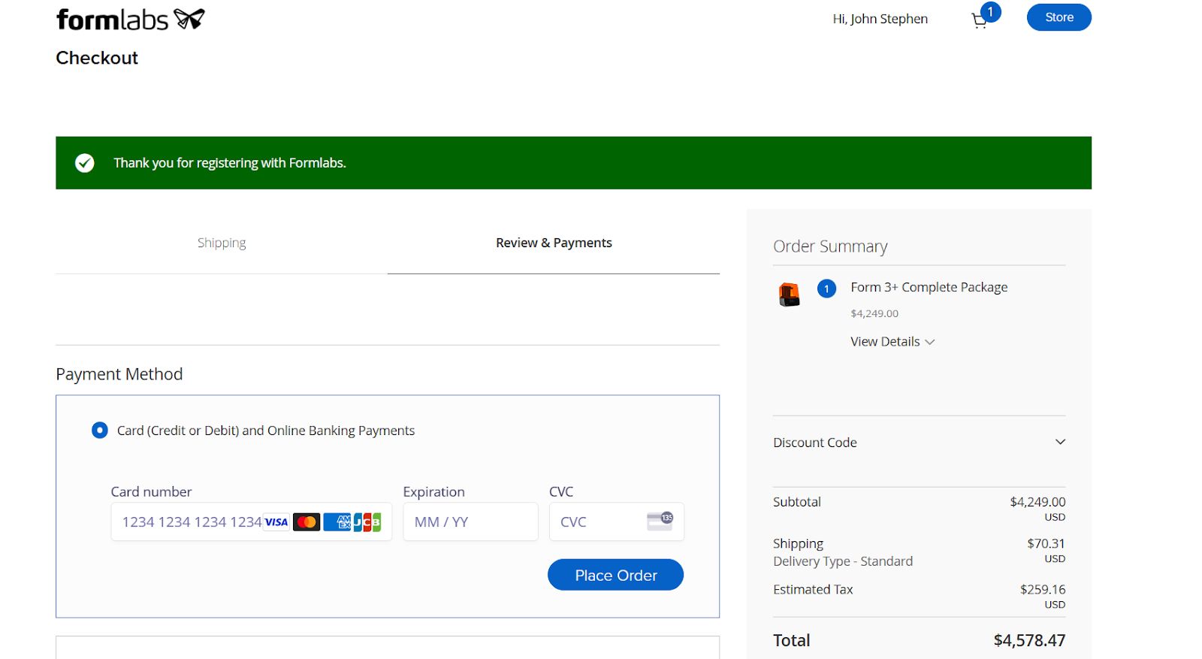
Task: Click the Mastercard logo
Action: [x=307, y=522]
